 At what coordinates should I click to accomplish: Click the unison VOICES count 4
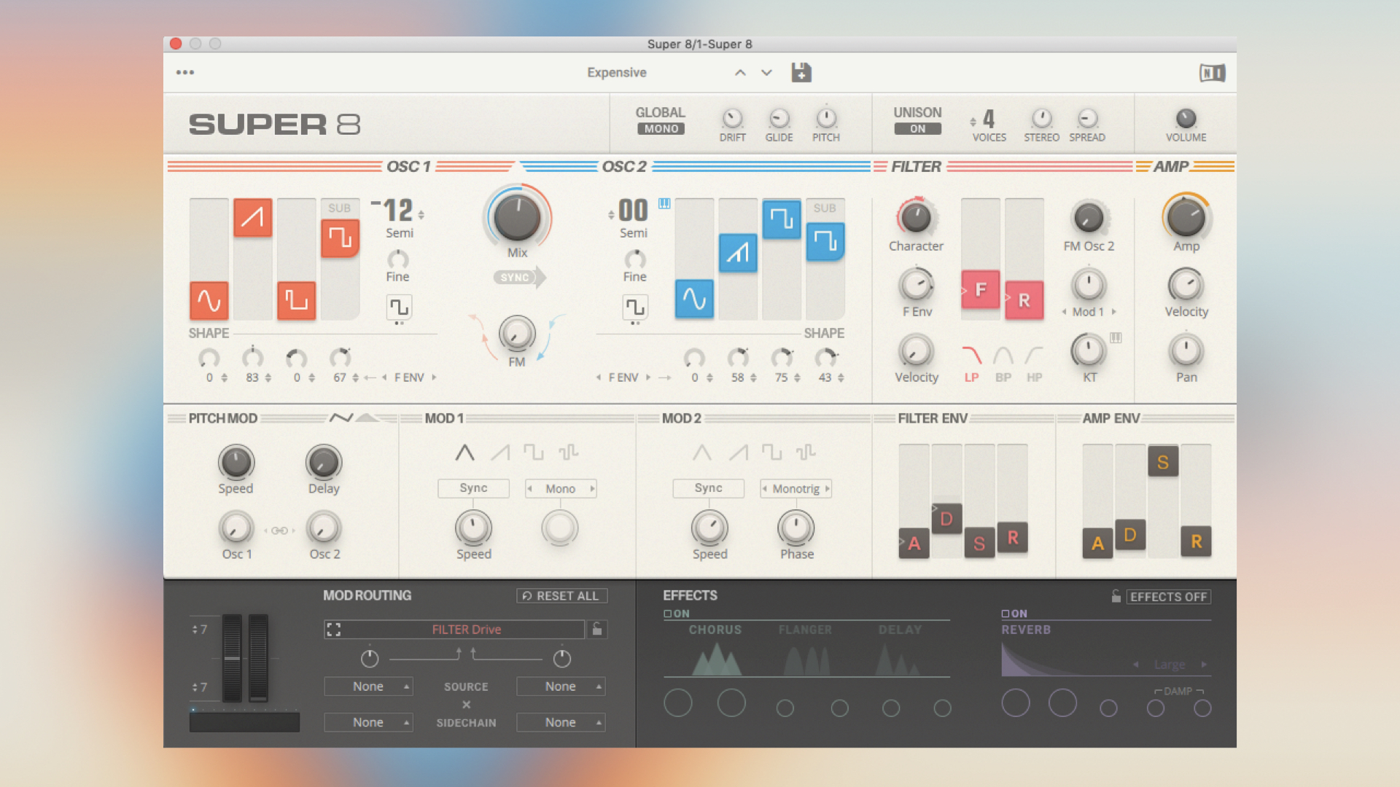989,119
